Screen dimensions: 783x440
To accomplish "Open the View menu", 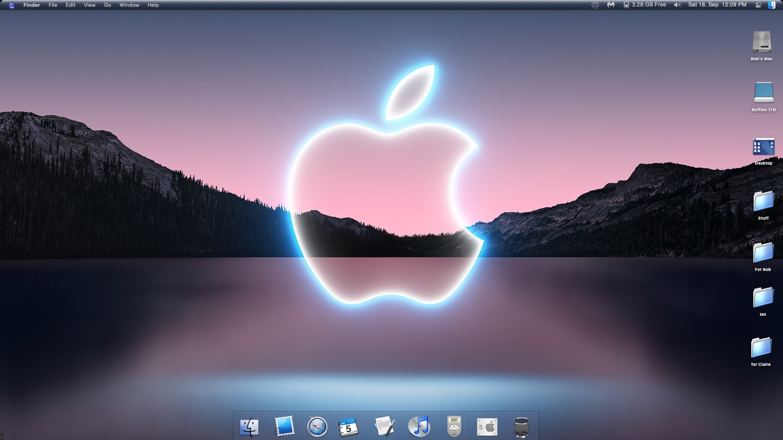I will tap(89, 5).
